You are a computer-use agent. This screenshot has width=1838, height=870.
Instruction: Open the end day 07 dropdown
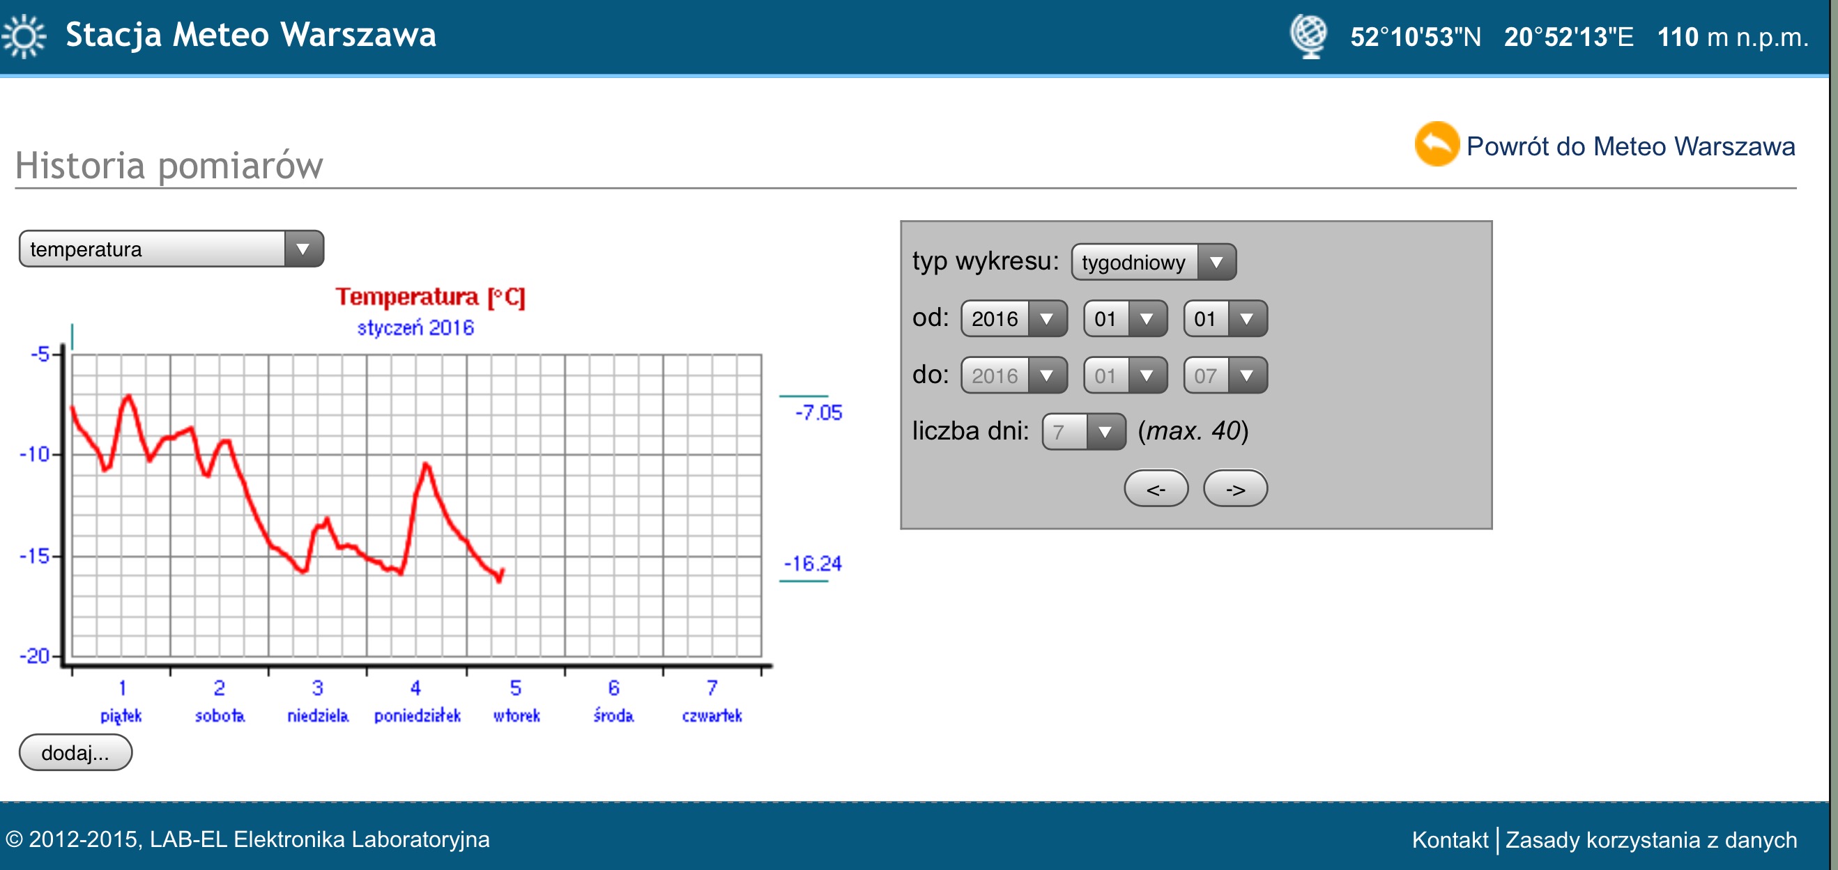[x=1225, y=375]
